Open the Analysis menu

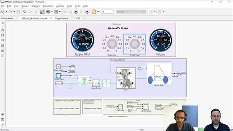(60, 6)
